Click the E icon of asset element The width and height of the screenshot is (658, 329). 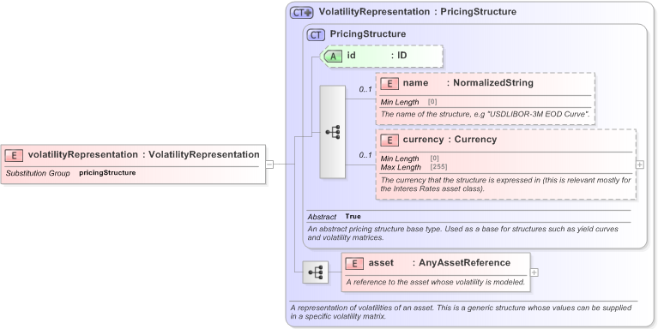coord(354,264)
